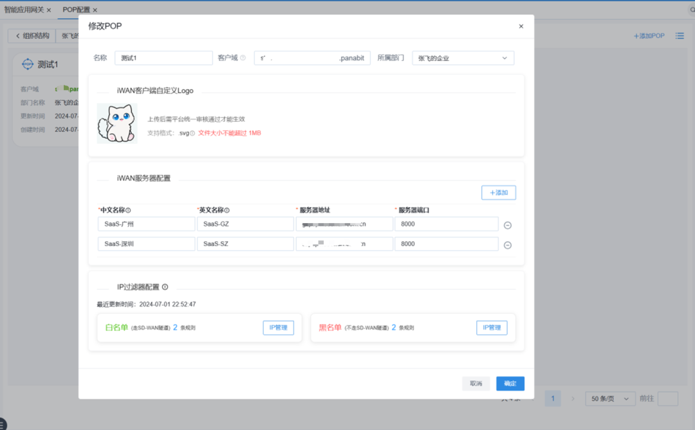Open the list view icon near 添加POP
695x430 pixels.
click(x=680, y=35)
